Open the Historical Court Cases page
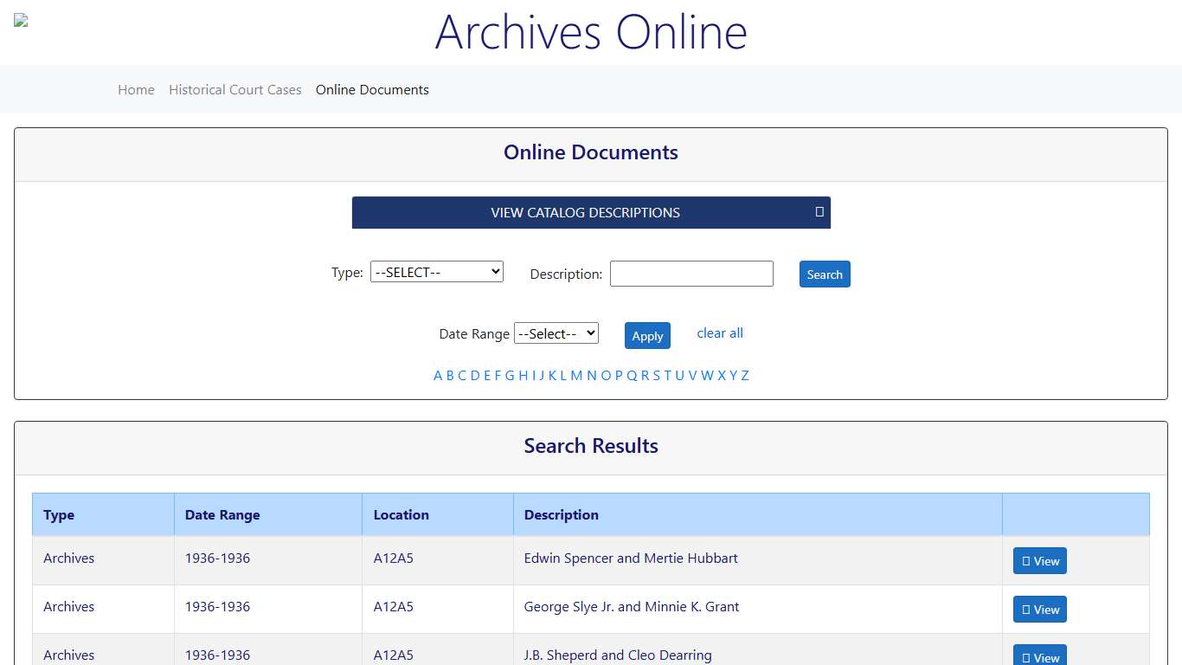Screen dimensions: 1182x665 [234, 89]
